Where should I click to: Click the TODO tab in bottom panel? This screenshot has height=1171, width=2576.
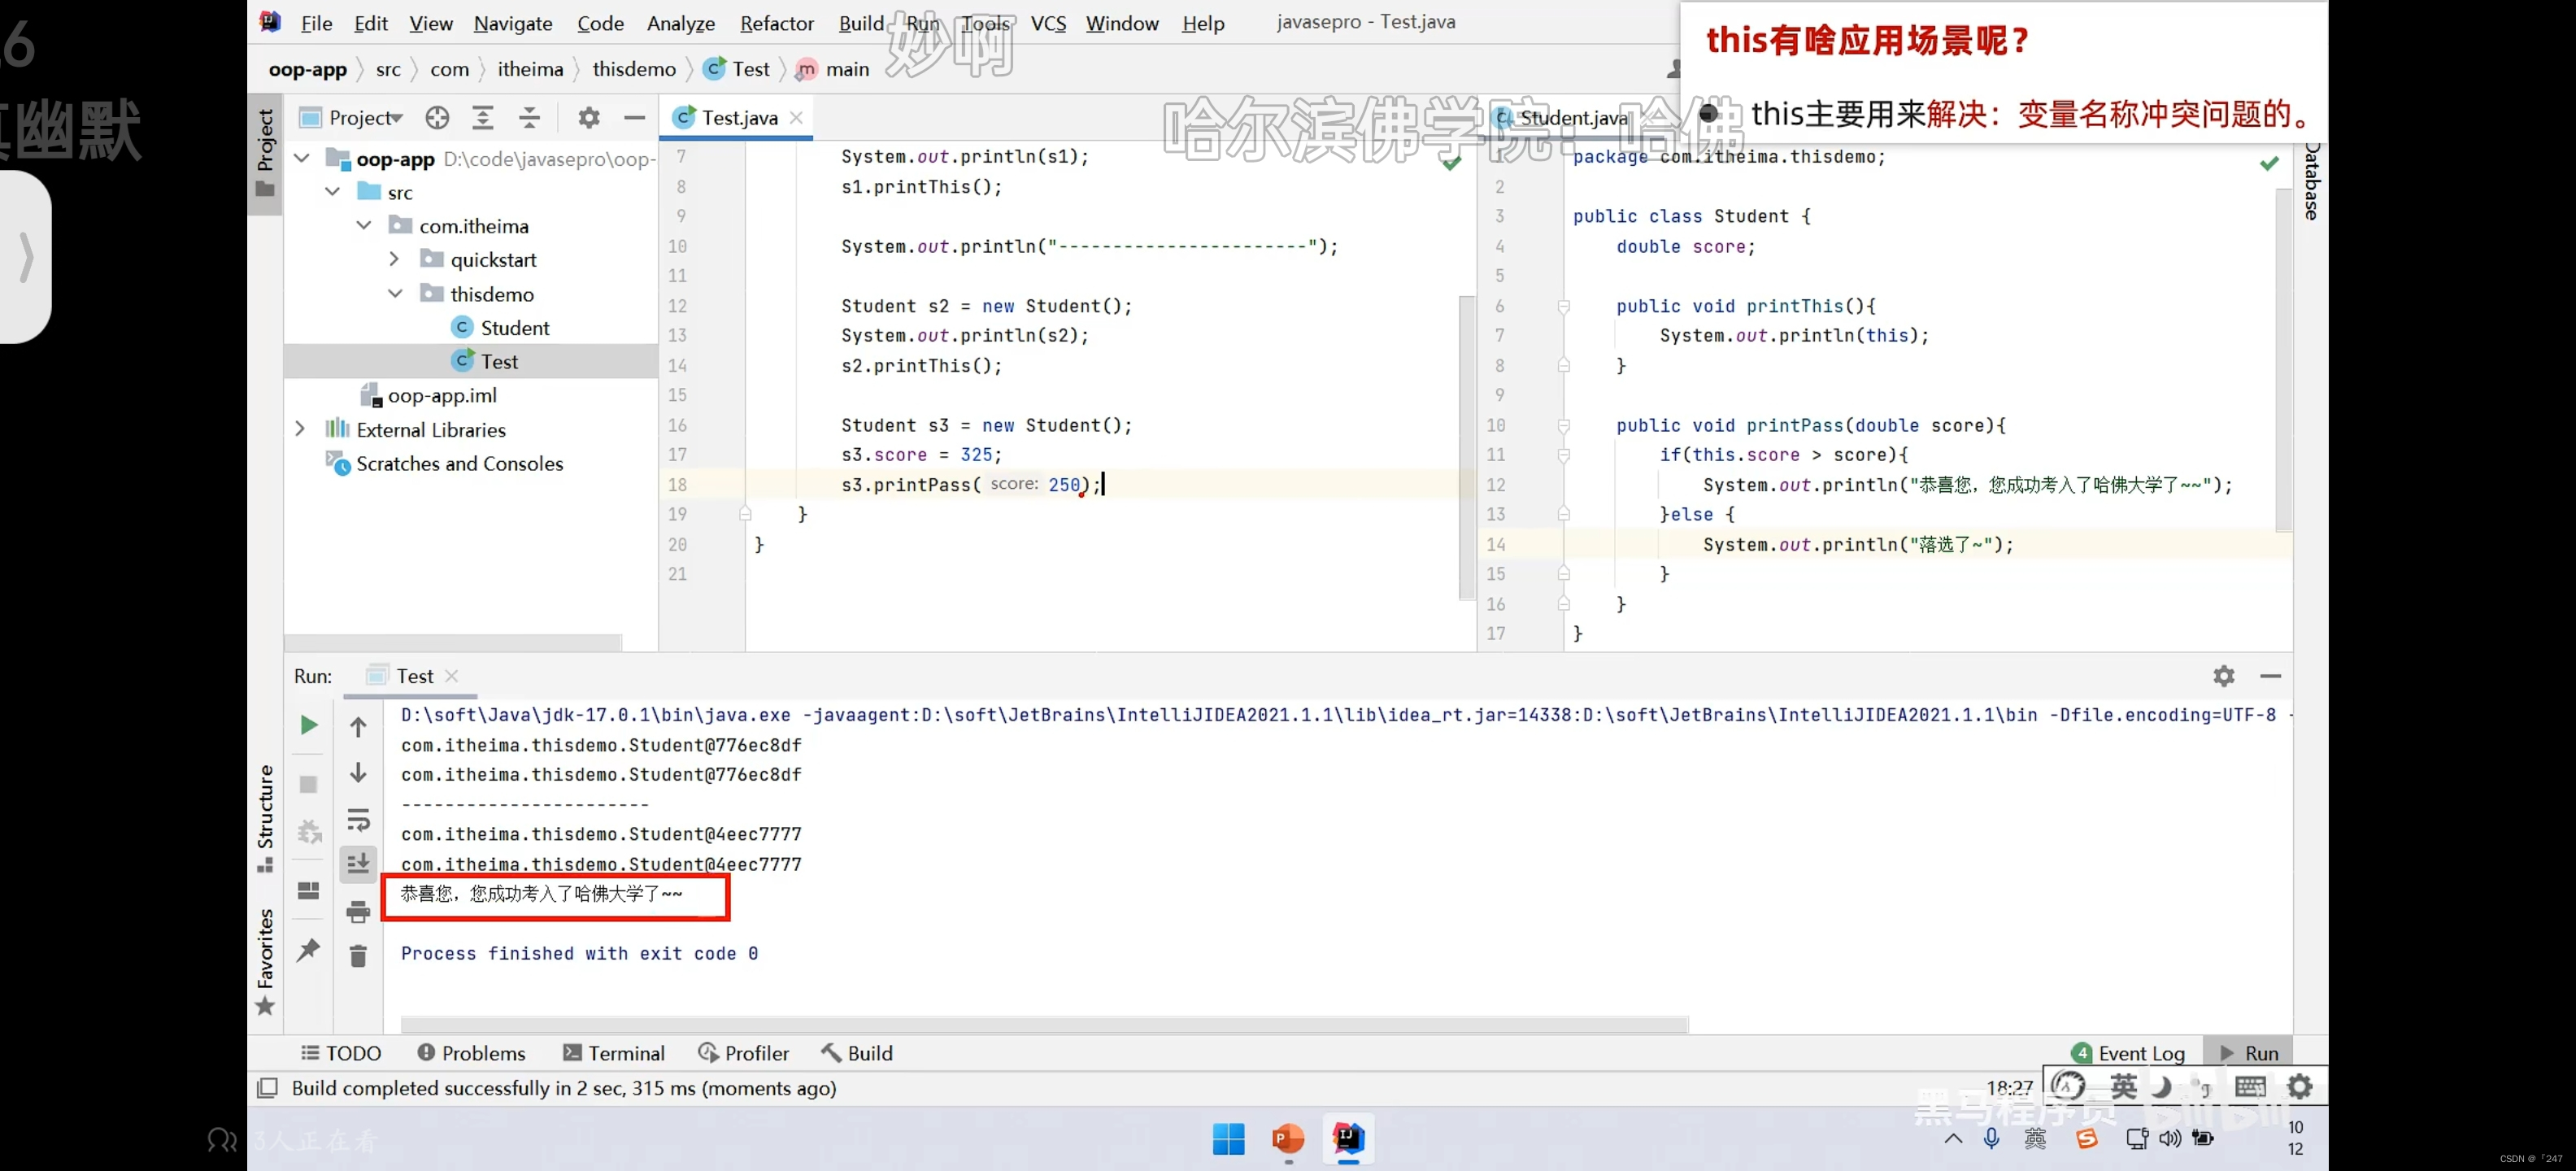(340, 1053)
